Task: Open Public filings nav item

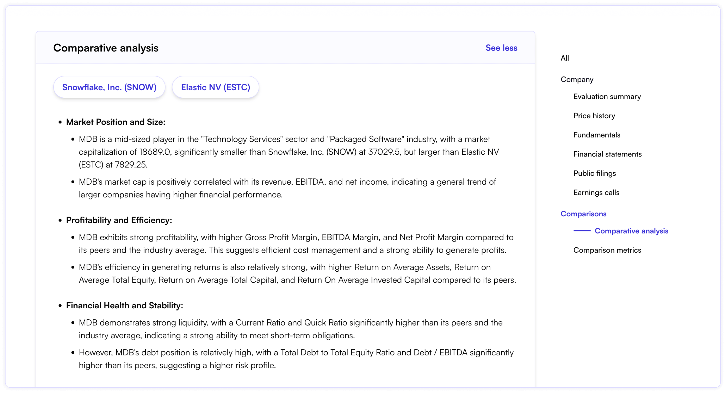Action: tap(594, 173)
